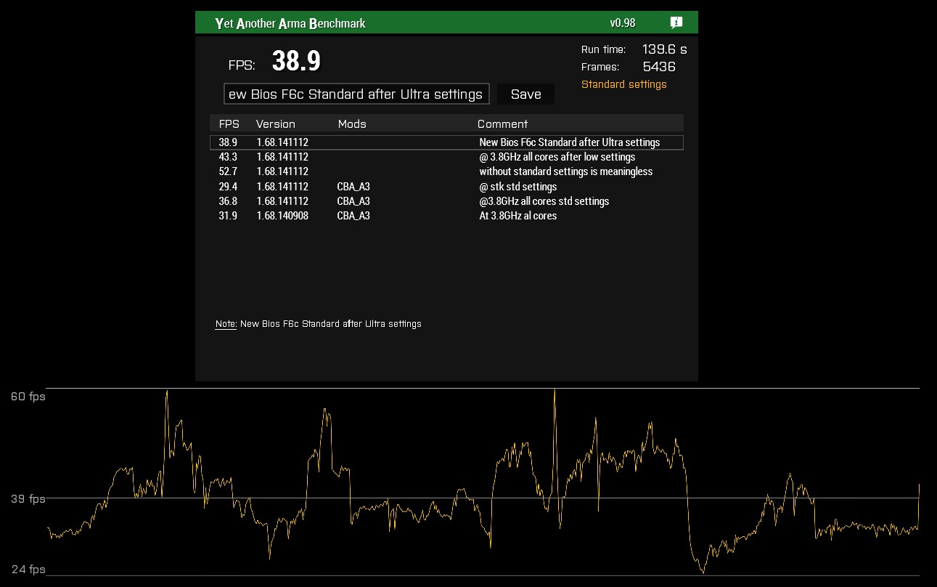This screenshot has height=587, width=937.
Task: Click the Yet Another Arma Benchmark title
Action: pyautogui.click(x=290, y=23)
